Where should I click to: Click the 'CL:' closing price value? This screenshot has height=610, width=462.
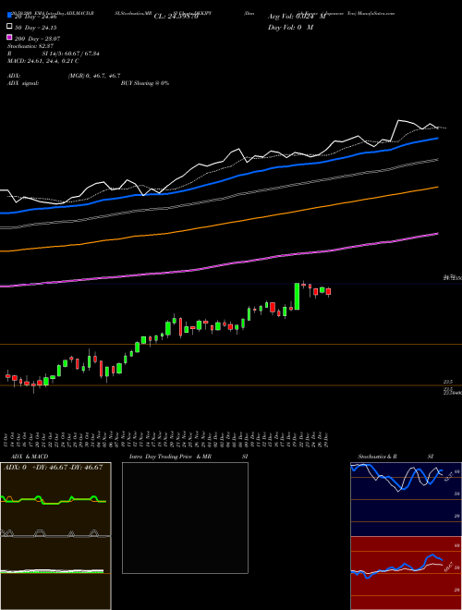point(176,17)
